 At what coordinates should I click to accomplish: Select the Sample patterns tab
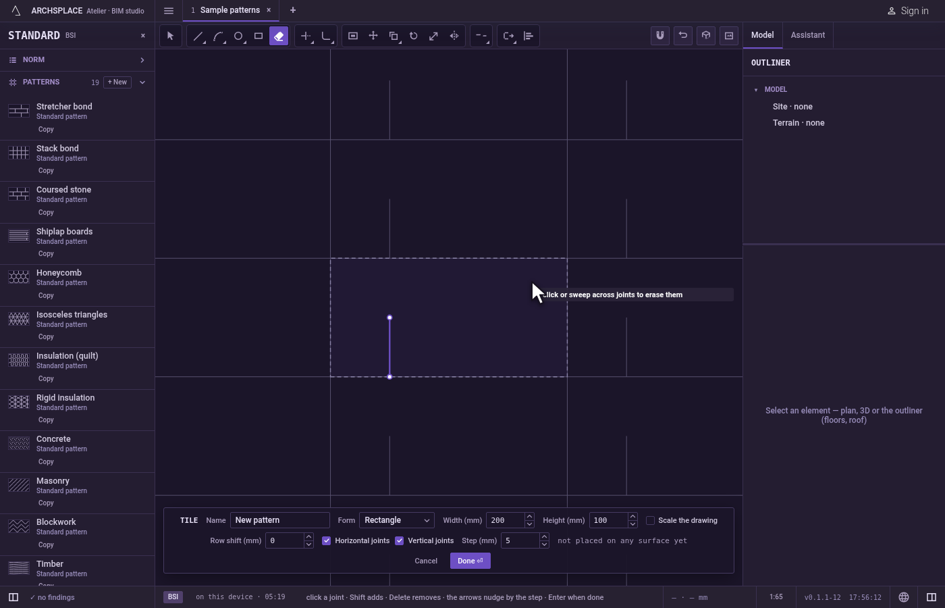point(230,10)
